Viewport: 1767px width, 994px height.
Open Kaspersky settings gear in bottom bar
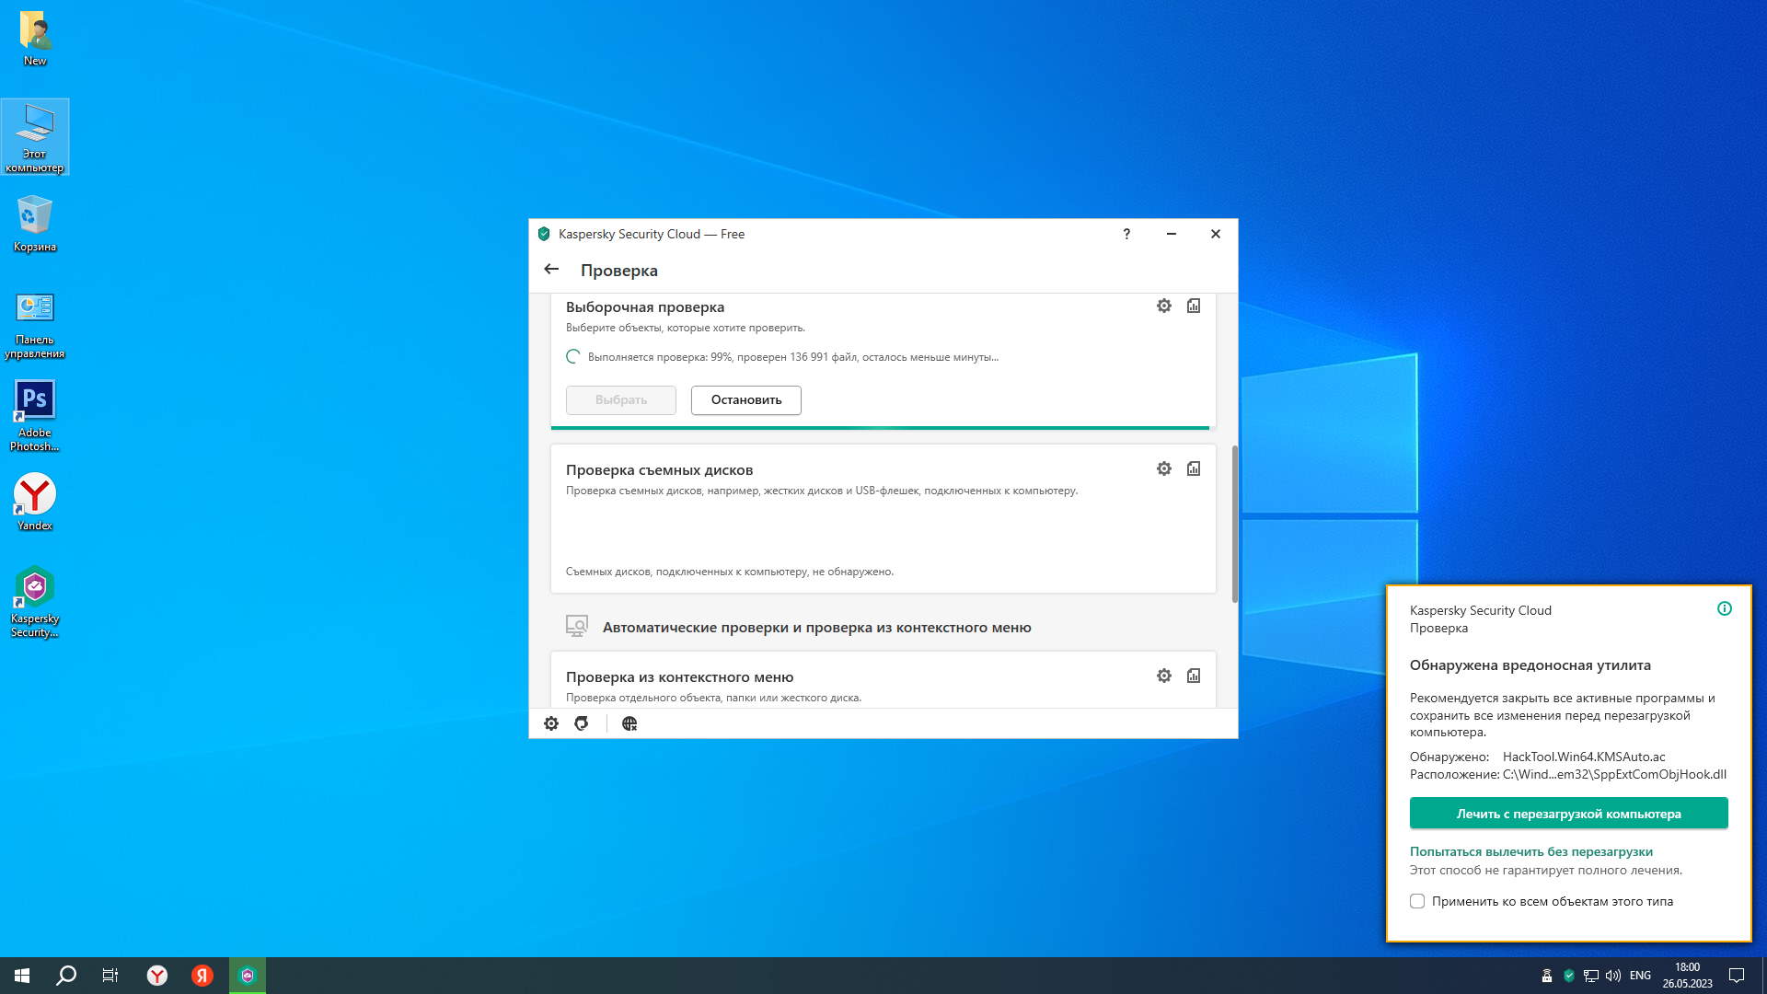tap(551, 723)
